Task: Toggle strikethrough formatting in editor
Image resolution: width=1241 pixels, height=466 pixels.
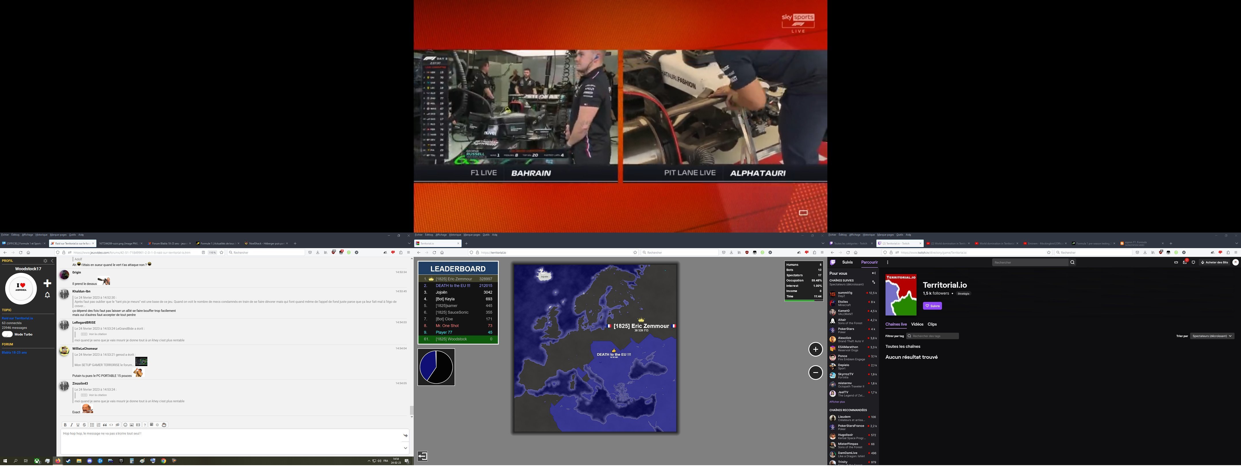Action: 84,425
